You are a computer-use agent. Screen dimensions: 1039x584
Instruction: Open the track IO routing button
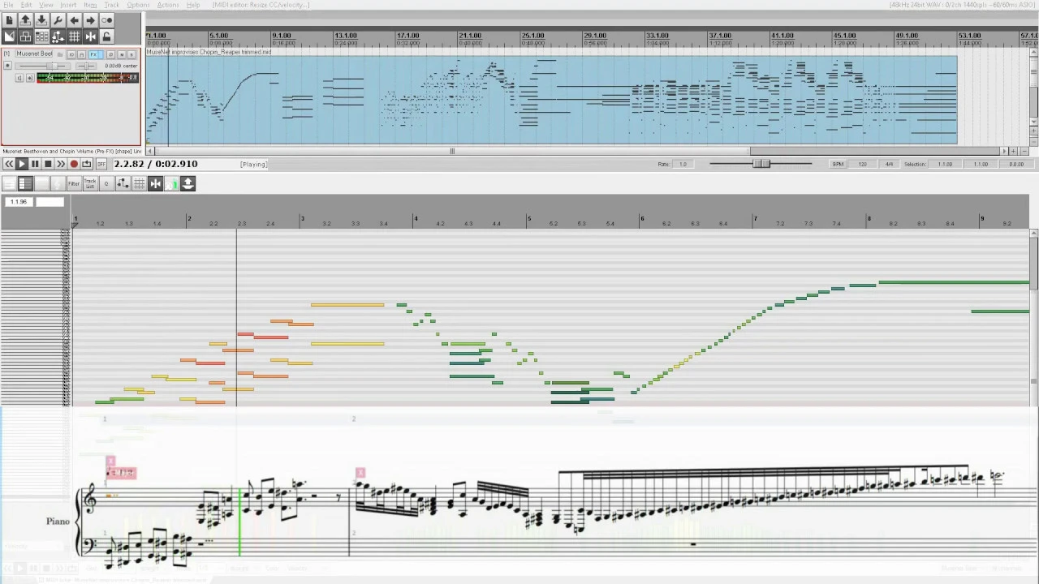click(x=71, y=54)
